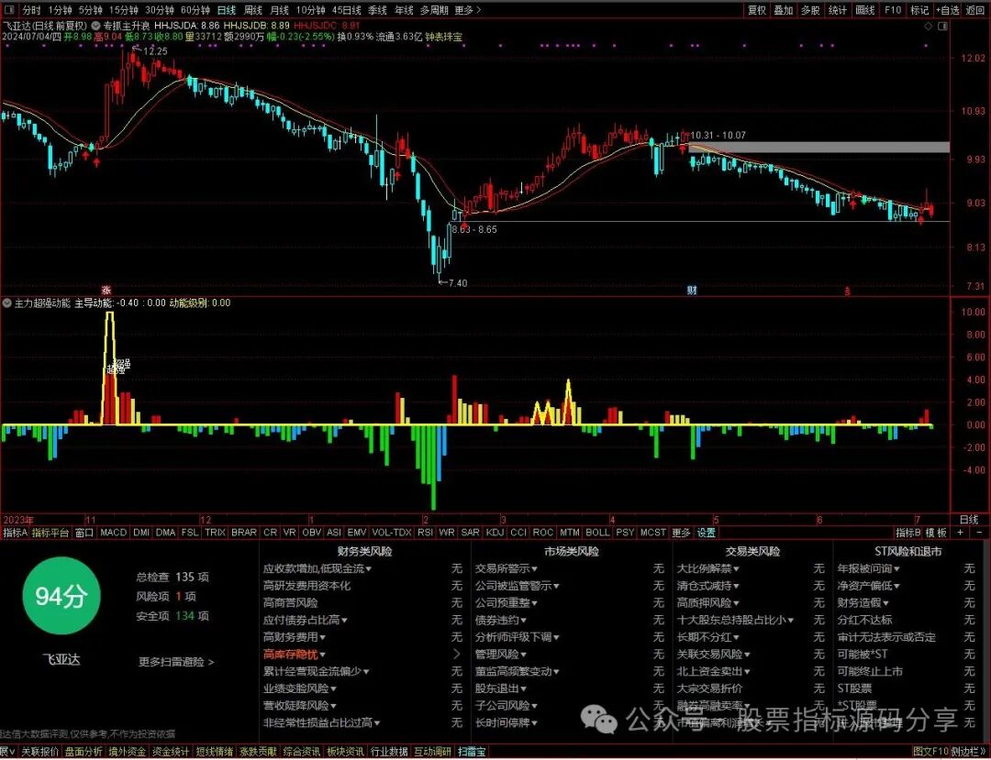Click the 返回 back button
This screenshot has height=760, width=991.
point(975,10)
